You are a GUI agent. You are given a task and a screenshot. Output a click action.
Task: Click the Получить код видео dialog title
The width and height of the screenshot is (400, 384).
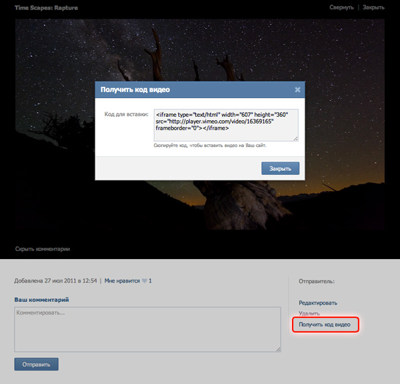coord(135,89)
